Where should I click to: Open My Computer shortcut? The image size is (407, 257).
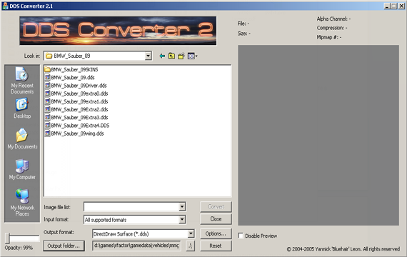click(22, 169)
